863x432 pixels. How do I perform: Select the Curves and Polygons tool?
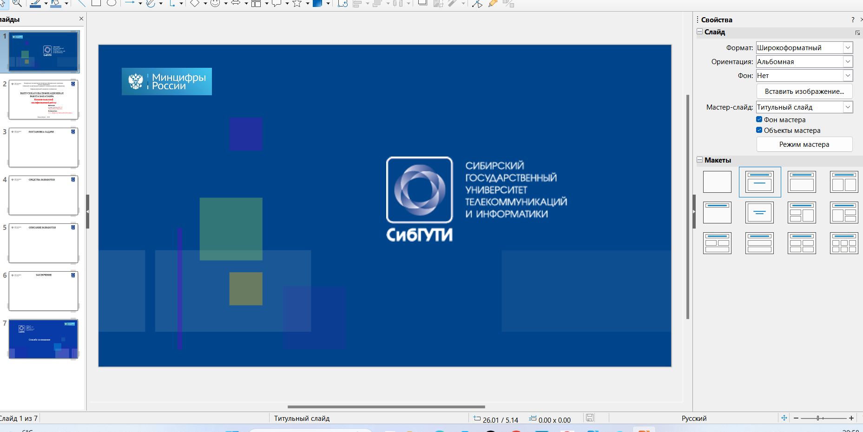(151, 3)
